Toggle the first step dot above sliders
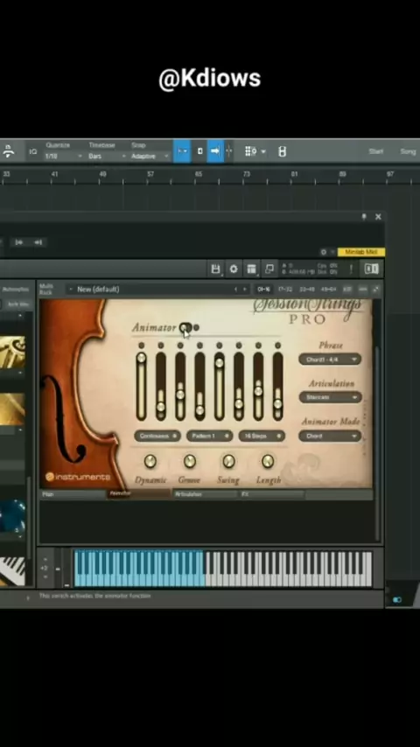 (141, 345)
